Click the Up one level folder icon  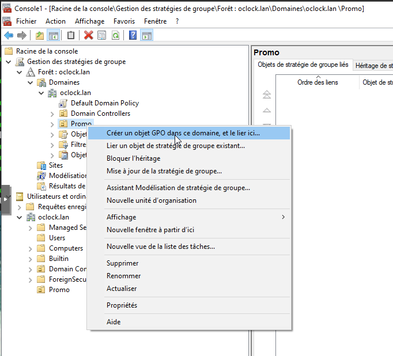[39, 36]
